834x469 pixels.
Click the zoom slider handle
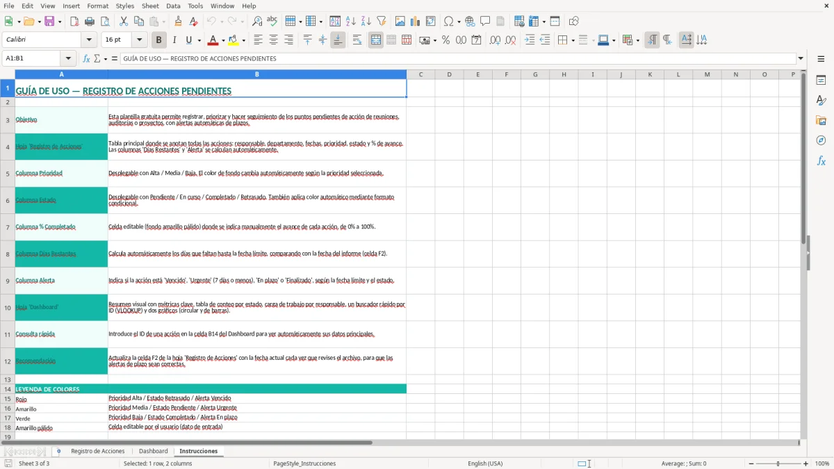(x=778, y=463)
